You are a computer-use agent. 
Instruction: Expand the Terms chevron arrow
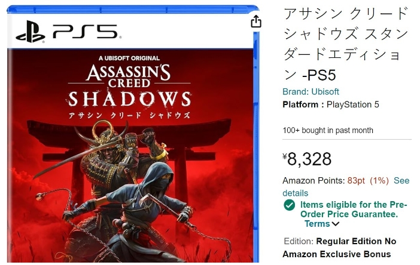click(336, 224)
